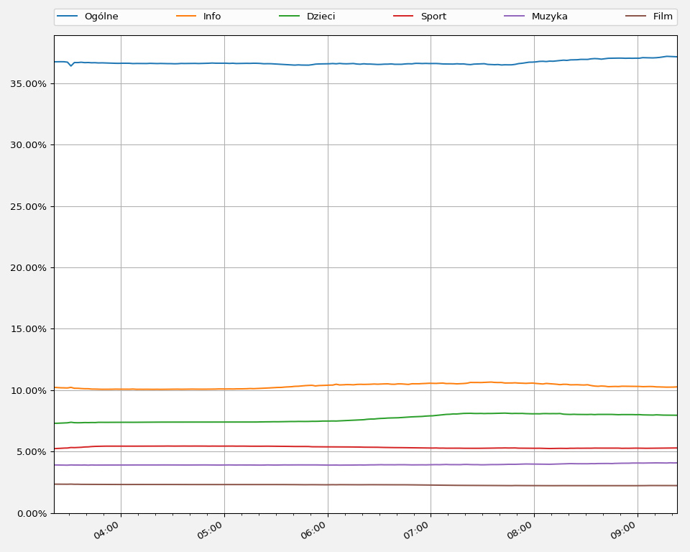
Task: Click the Sport legend label
Action: point(433,17)
